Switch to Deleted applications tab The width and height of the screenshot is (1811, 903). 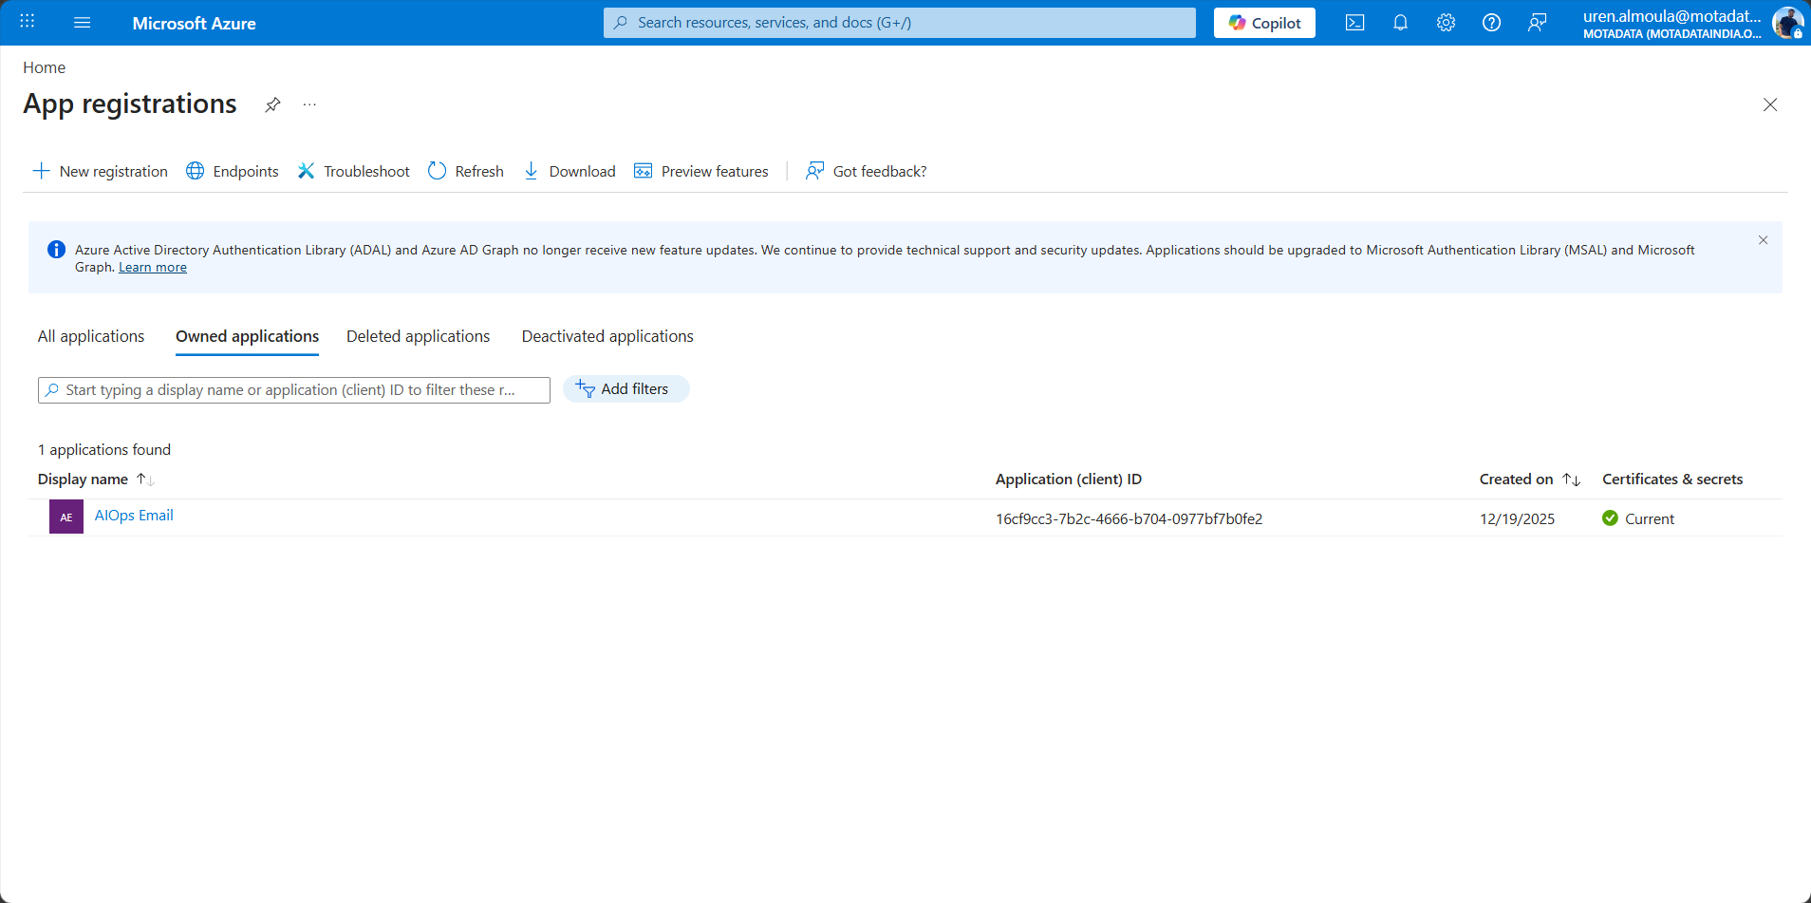click(419, 336)
